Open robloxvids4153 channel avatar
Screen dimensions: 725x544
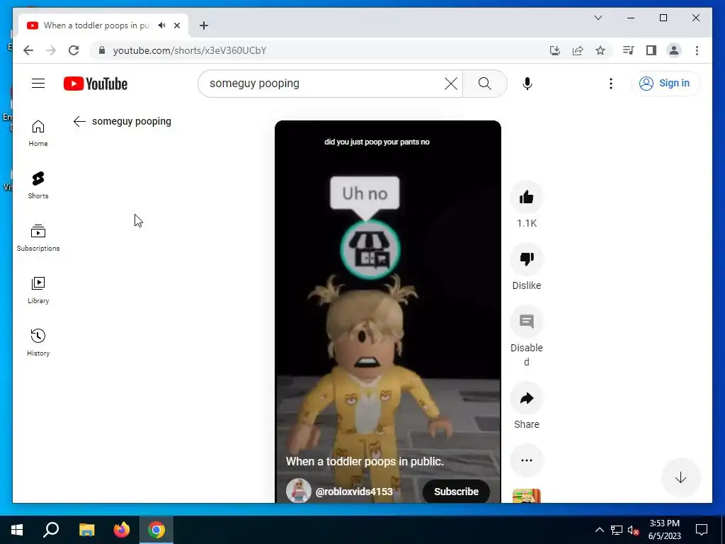[299, 491]
